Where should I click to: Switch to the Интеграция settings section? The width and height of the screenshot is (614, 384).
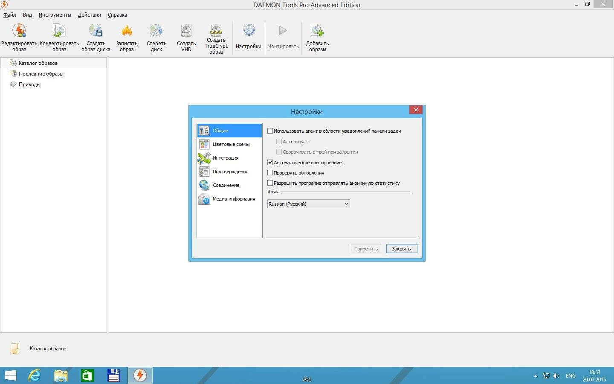229,158
